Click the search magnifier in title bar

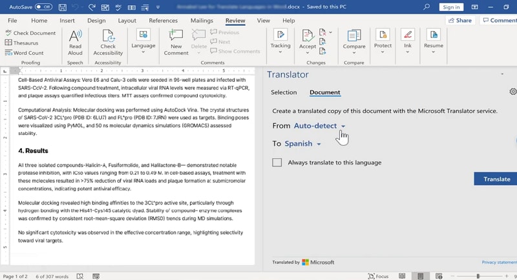(x=427, y=6)
